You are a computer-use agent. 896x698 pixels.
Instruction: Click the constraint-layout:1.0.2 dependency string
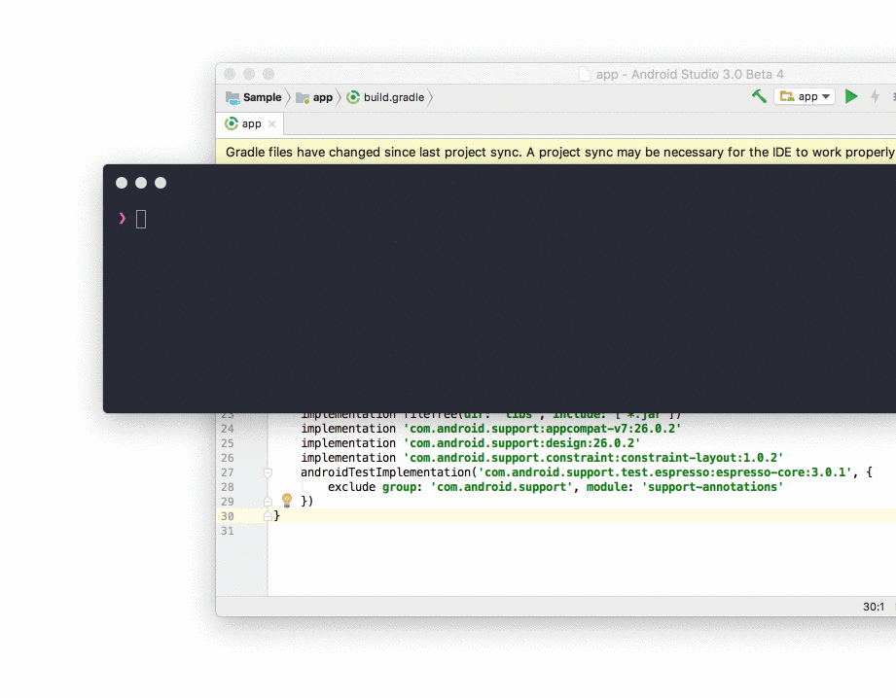coord(593,458)
